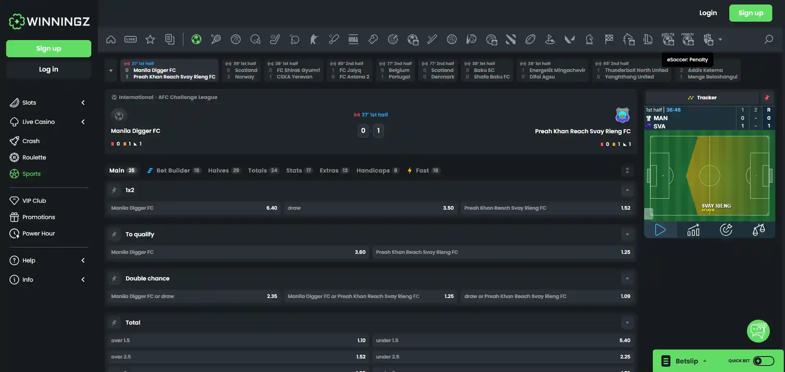Viewport: 785px width, 372px height.
Task: Open the Belgium vs Portugal live match
Action: 395,70
